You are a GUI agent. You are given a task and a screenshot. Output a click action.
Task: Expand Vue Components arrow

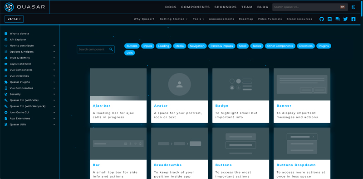54,70
